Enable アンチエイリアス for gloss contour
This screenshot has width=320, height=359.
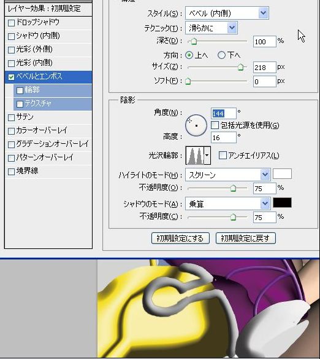[x=223, y=156]
